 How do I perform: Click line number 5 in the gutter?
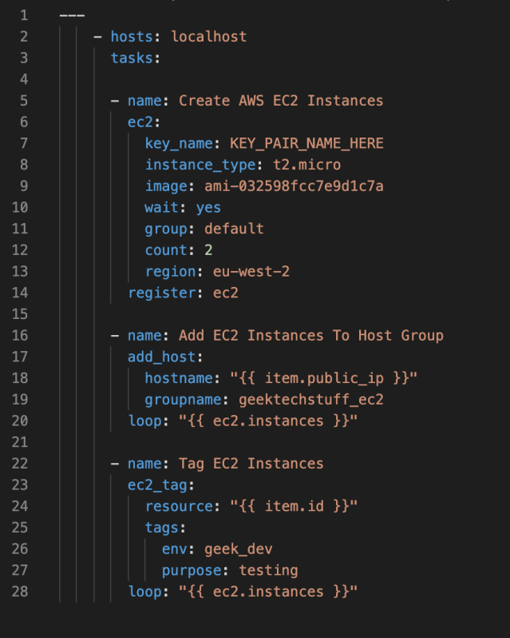point(23,101)
